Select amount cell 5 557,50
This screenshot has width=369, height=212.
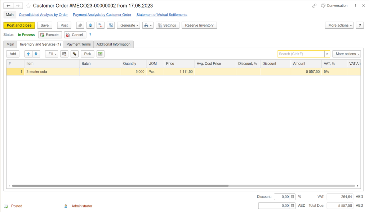pos(306,72)
